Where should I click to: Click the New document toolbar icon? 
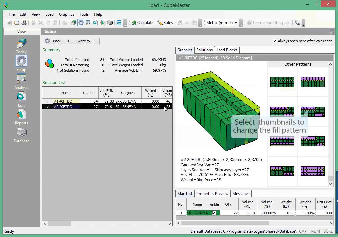[10, 23]
